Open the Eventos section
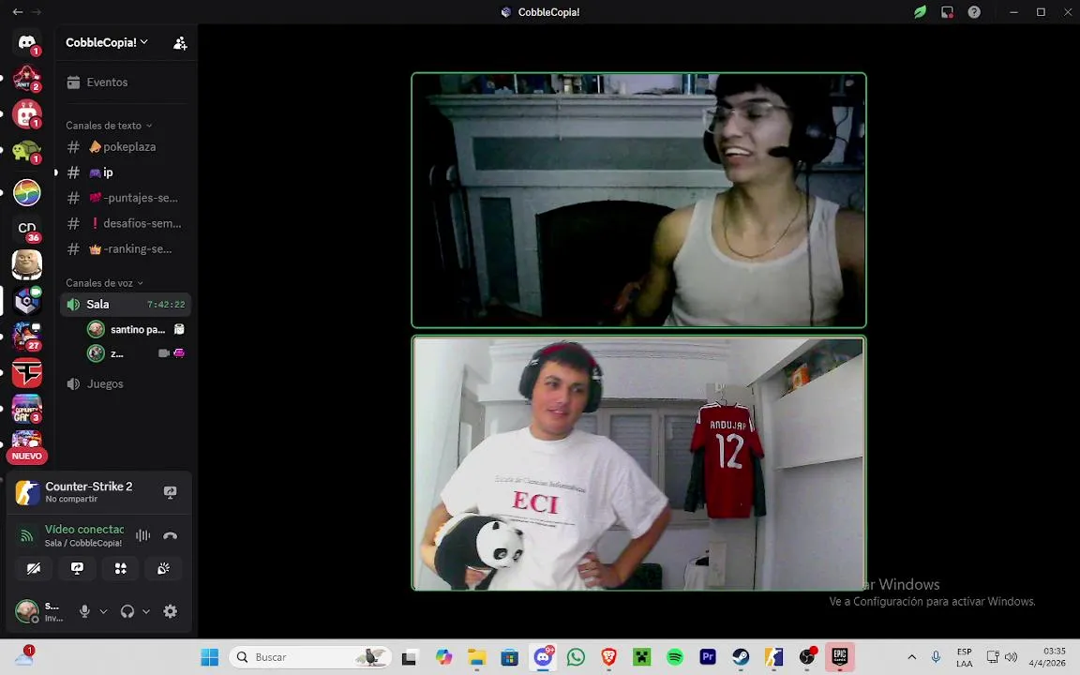This screenshot has height=675, width=1080. coord(125,82)
